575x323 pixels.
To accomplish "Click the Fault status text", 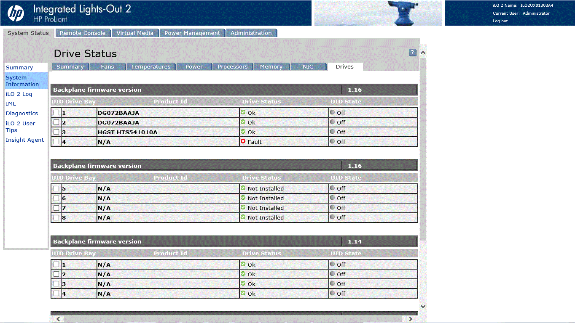I will [255, 142].
